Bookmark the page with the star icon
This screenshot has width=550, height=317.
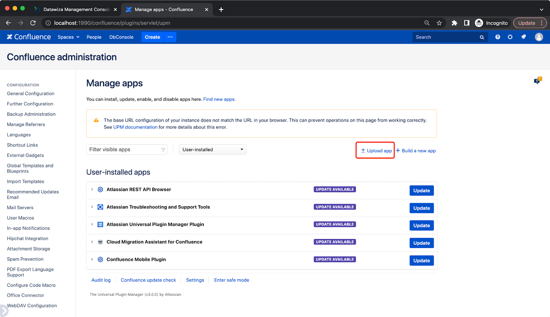[x=439, y=23]
